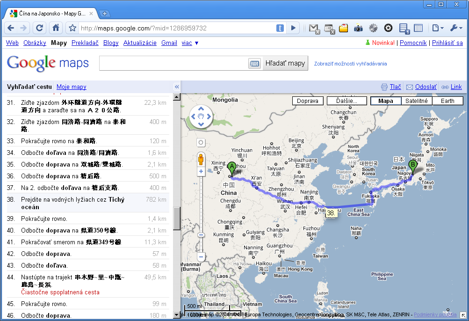Reload the page with the refresh button
The image size is (469, 321).
point(39,28)
